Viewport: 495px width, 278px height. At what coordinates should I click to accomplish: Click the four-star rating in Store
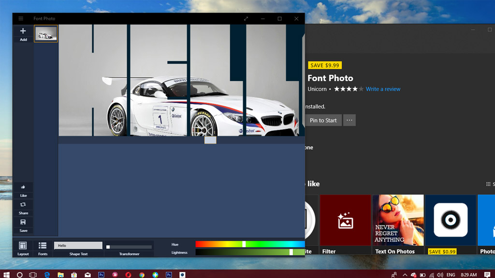(x=349, y=89)
